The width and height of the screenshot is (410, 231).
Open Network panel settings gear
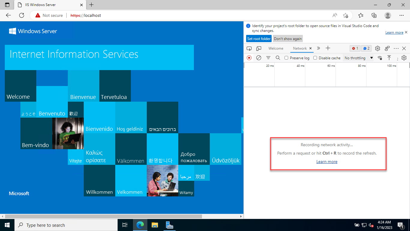(404, 58)
